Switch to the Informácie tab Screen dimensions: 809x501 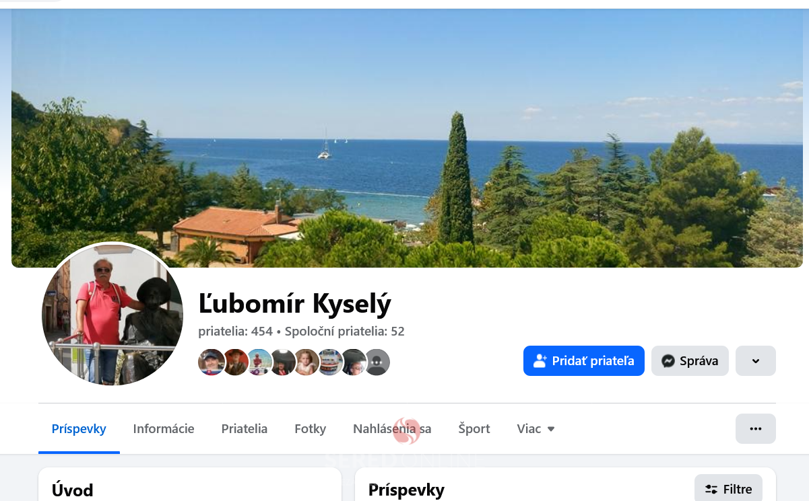click(164, 428)
